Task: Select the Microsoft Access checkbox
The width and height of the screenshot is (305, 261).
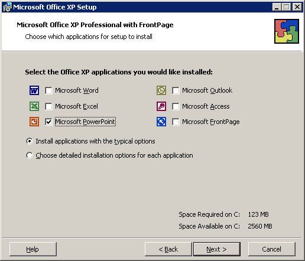Action: 176,106
